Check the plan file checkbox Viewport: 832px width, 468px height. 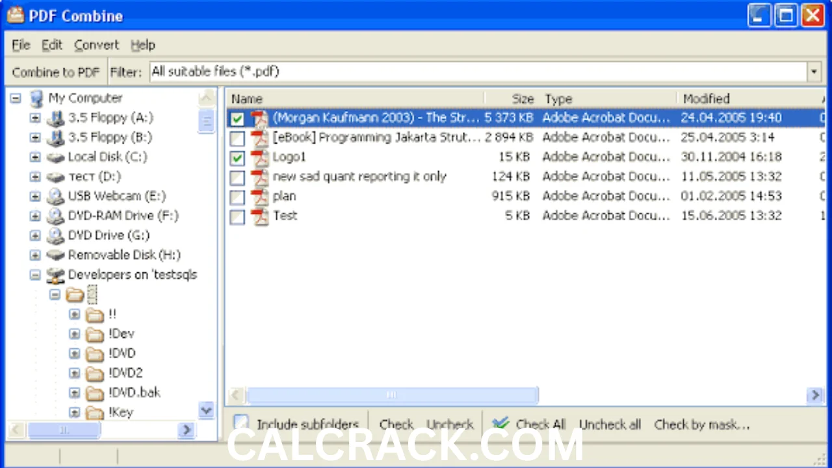click(237, 197)
